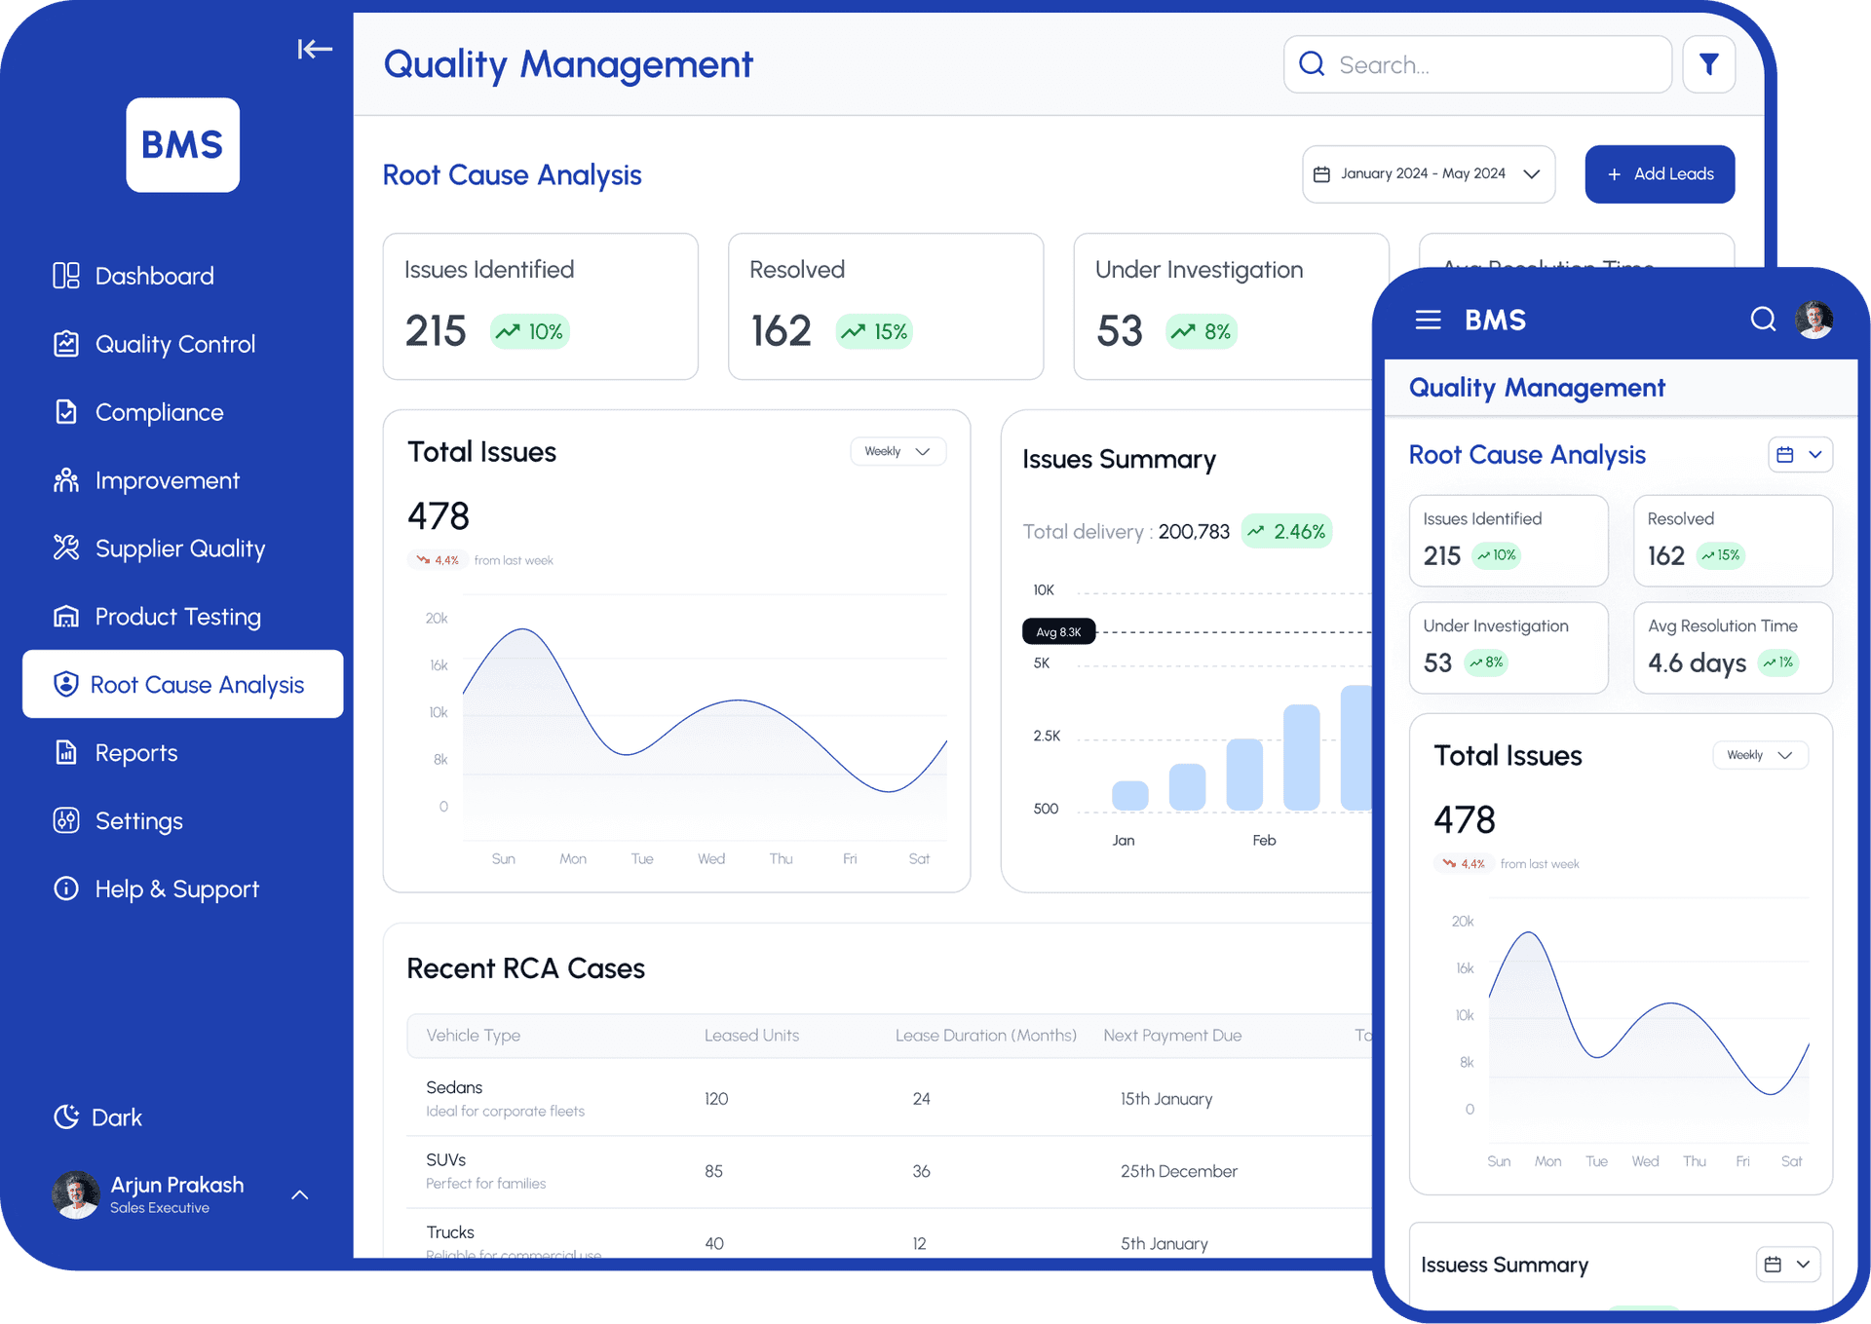Open the mobile Issues Summary calendar dropdown
The height and width of the screenshot is (1324, 1871).
click(1787, 1265)
